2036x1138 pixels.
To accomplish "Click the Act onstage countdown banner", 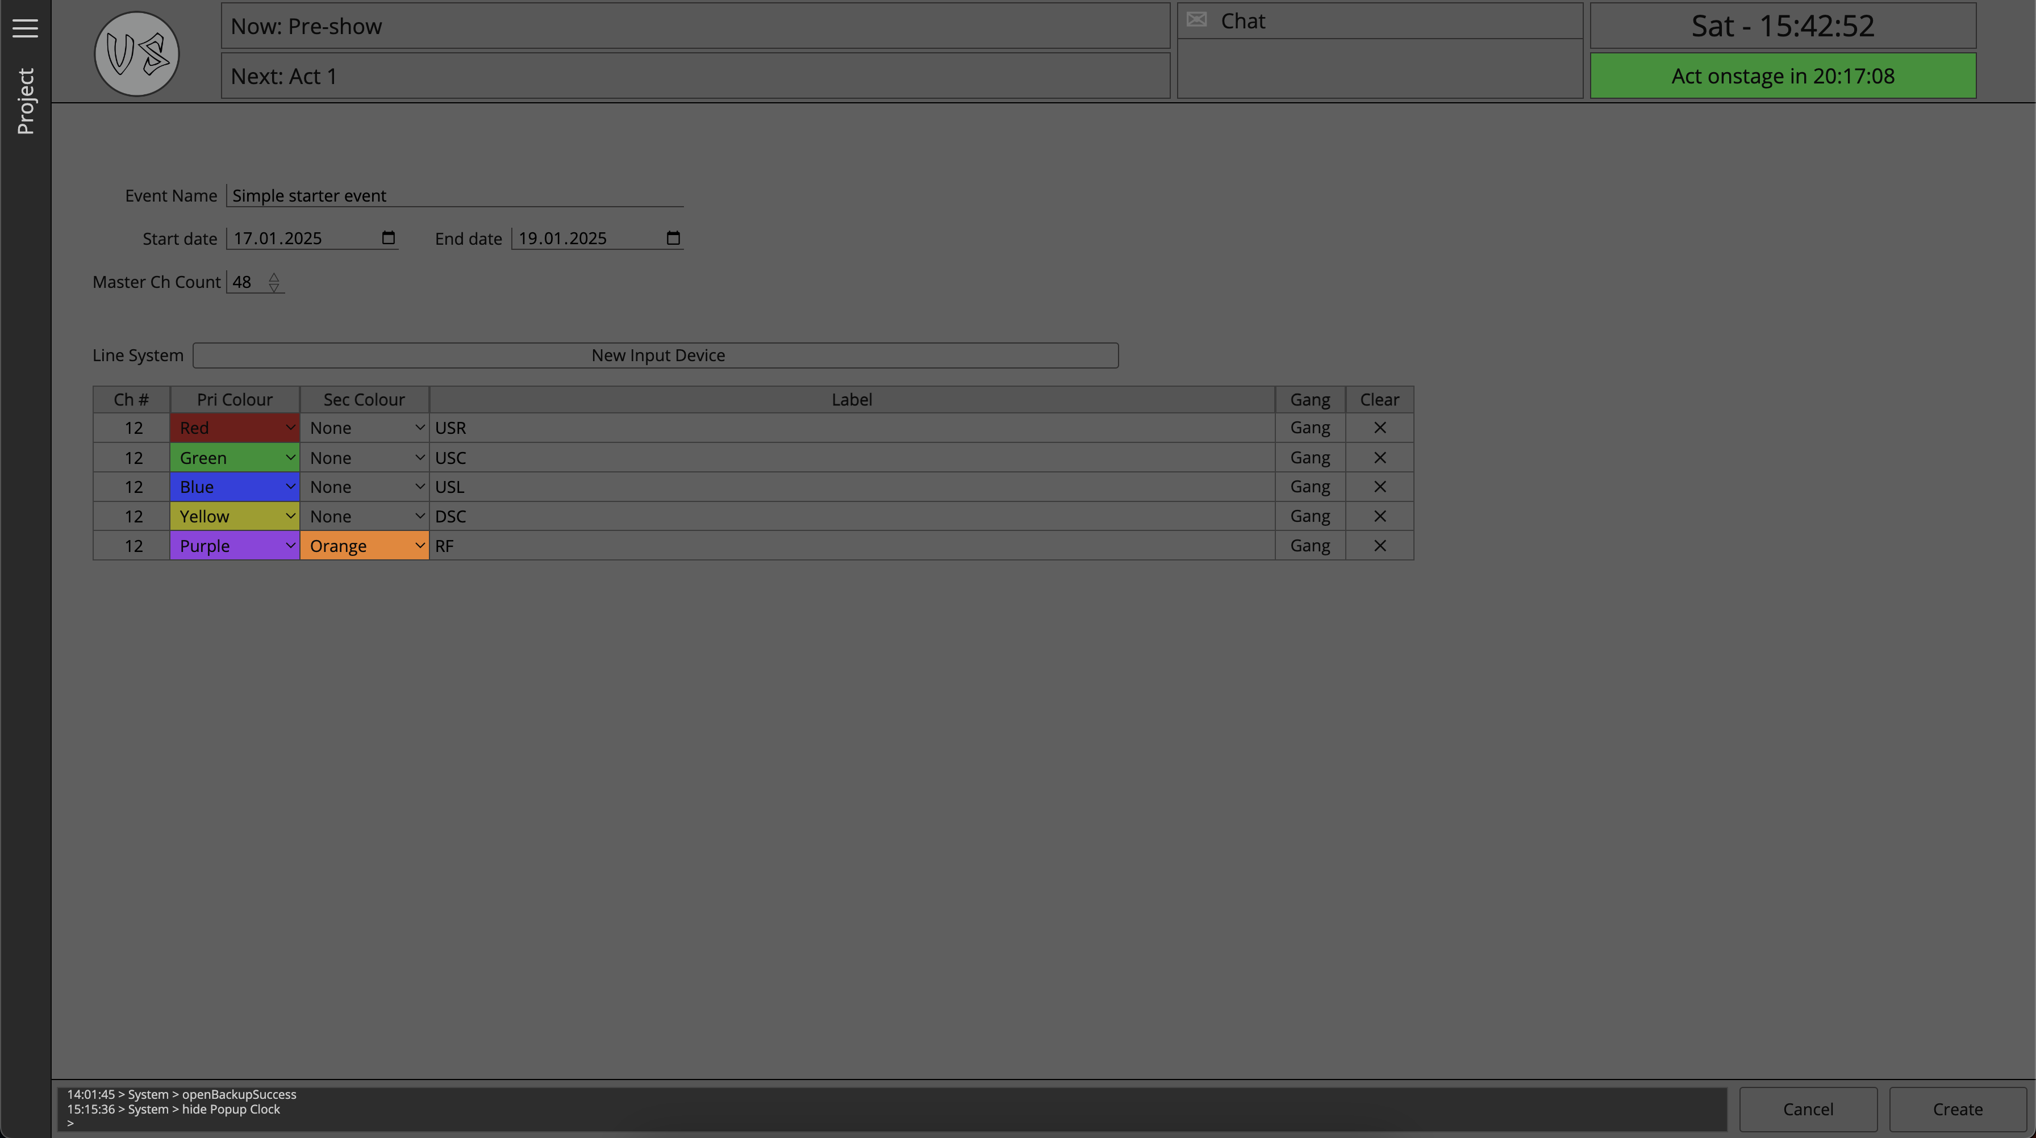I will coord(1783,76).
